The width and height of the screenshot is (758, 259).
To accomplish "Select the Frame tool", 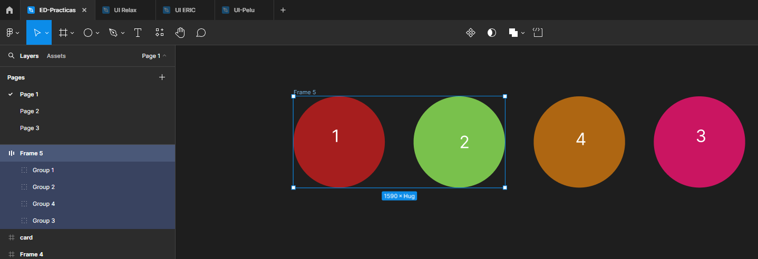I will point(63,33).
